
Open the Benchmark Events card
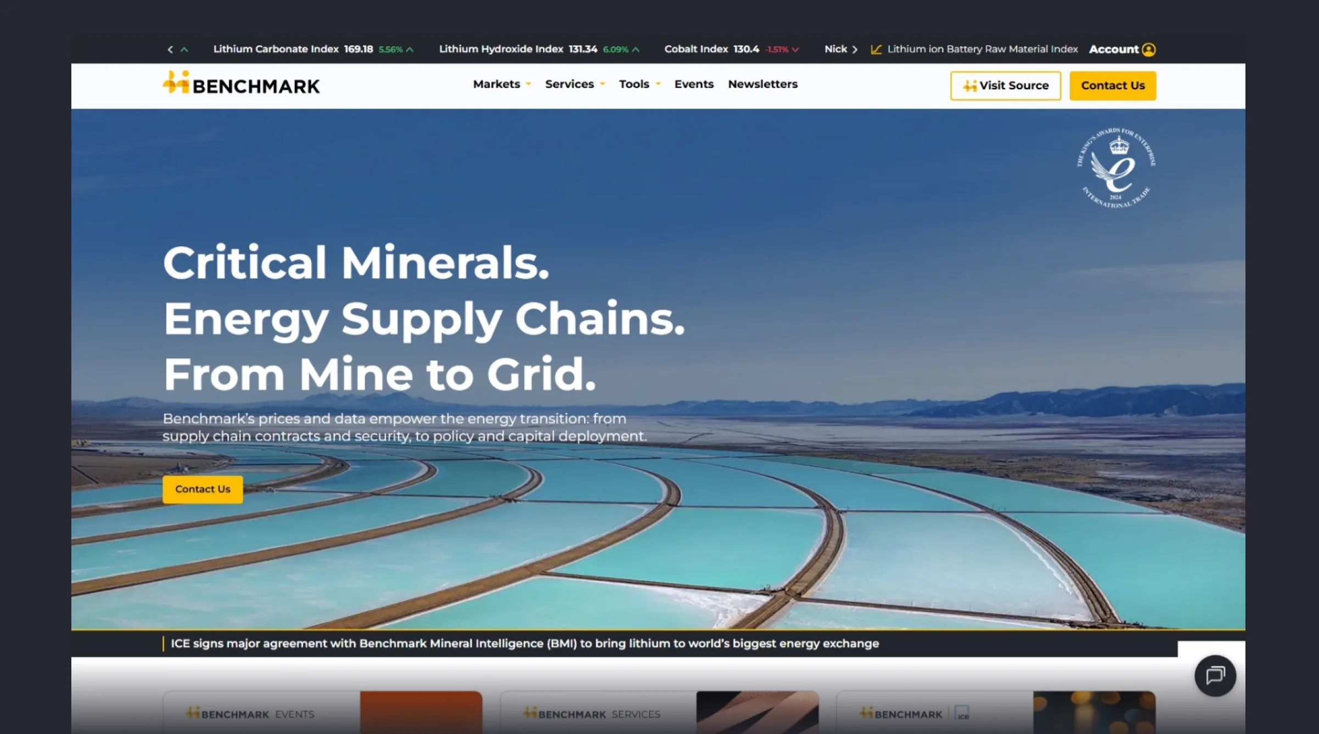point(322,712)
